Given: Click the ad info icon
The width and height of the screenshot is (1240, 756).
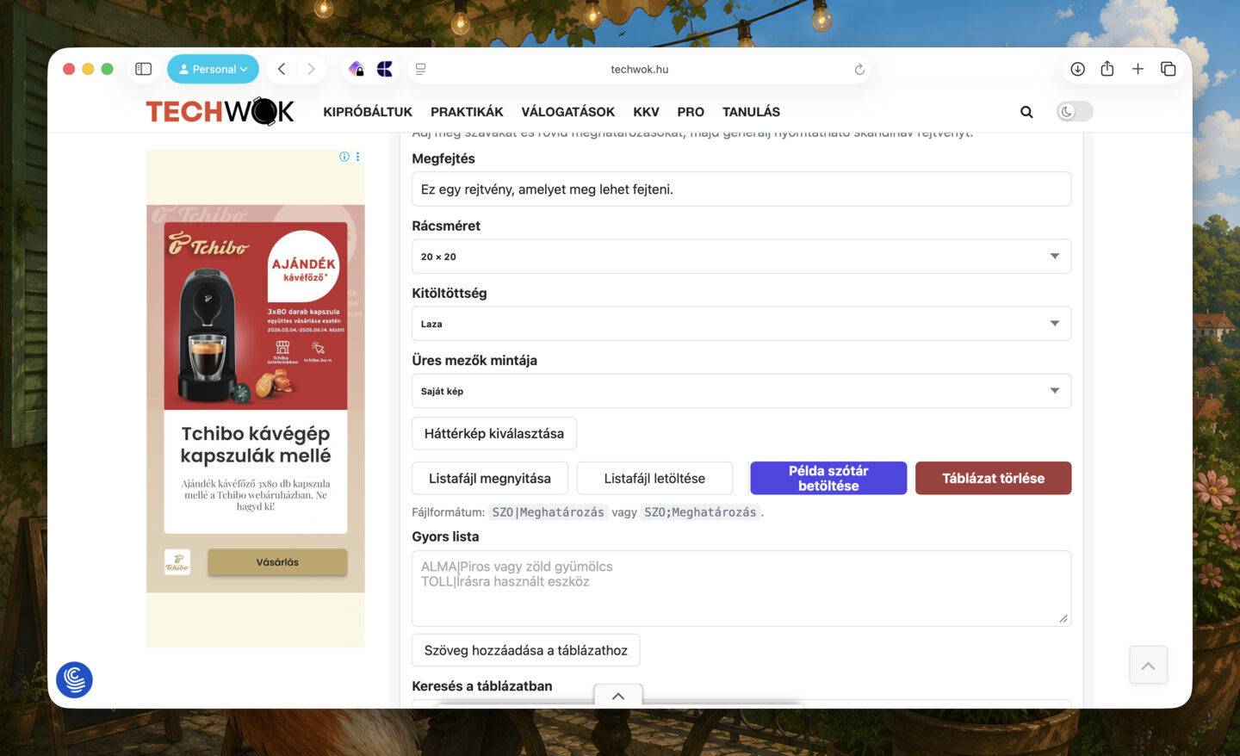Looking at the screenshot, I should (x=344, y=157).
